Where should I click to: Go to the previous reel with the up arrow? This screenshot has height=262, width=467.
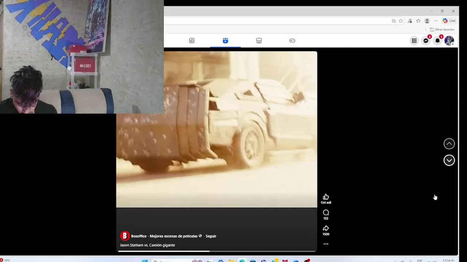449,144
